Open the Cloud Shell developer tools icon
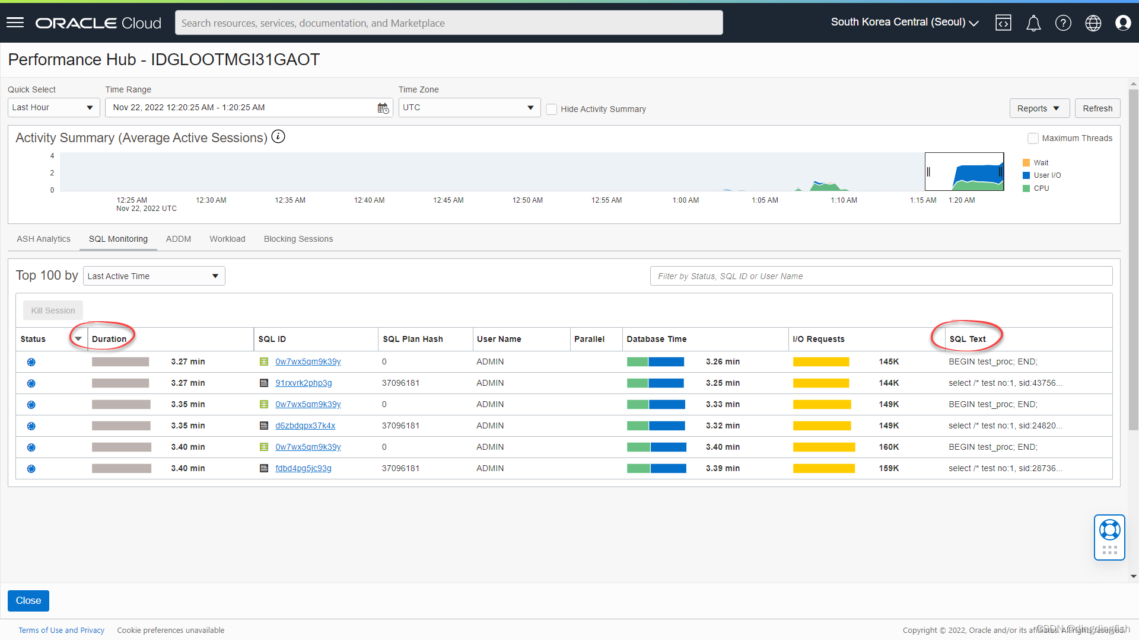 point(1003,23)
